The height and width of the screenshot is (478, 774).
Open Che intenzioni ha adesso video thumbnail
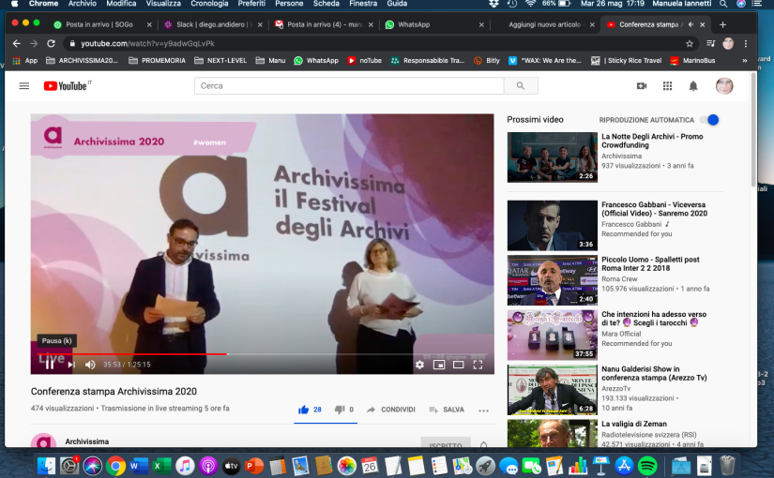pos(553,335)
